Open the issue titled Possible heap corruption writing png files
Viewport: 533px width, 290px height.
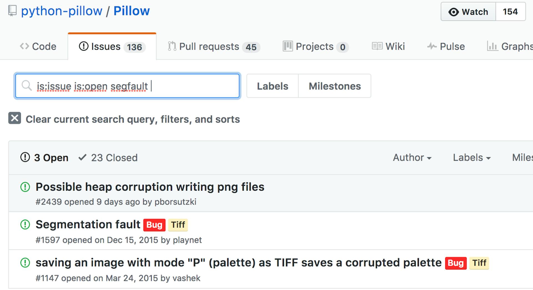tap(150, 187)
